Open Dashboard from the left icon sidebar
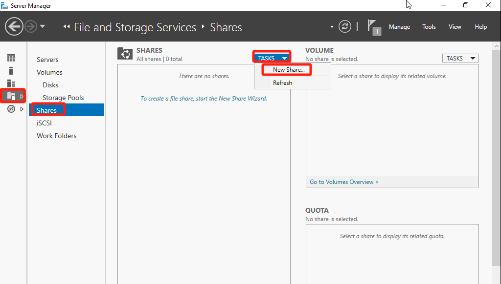 point(11,58)
